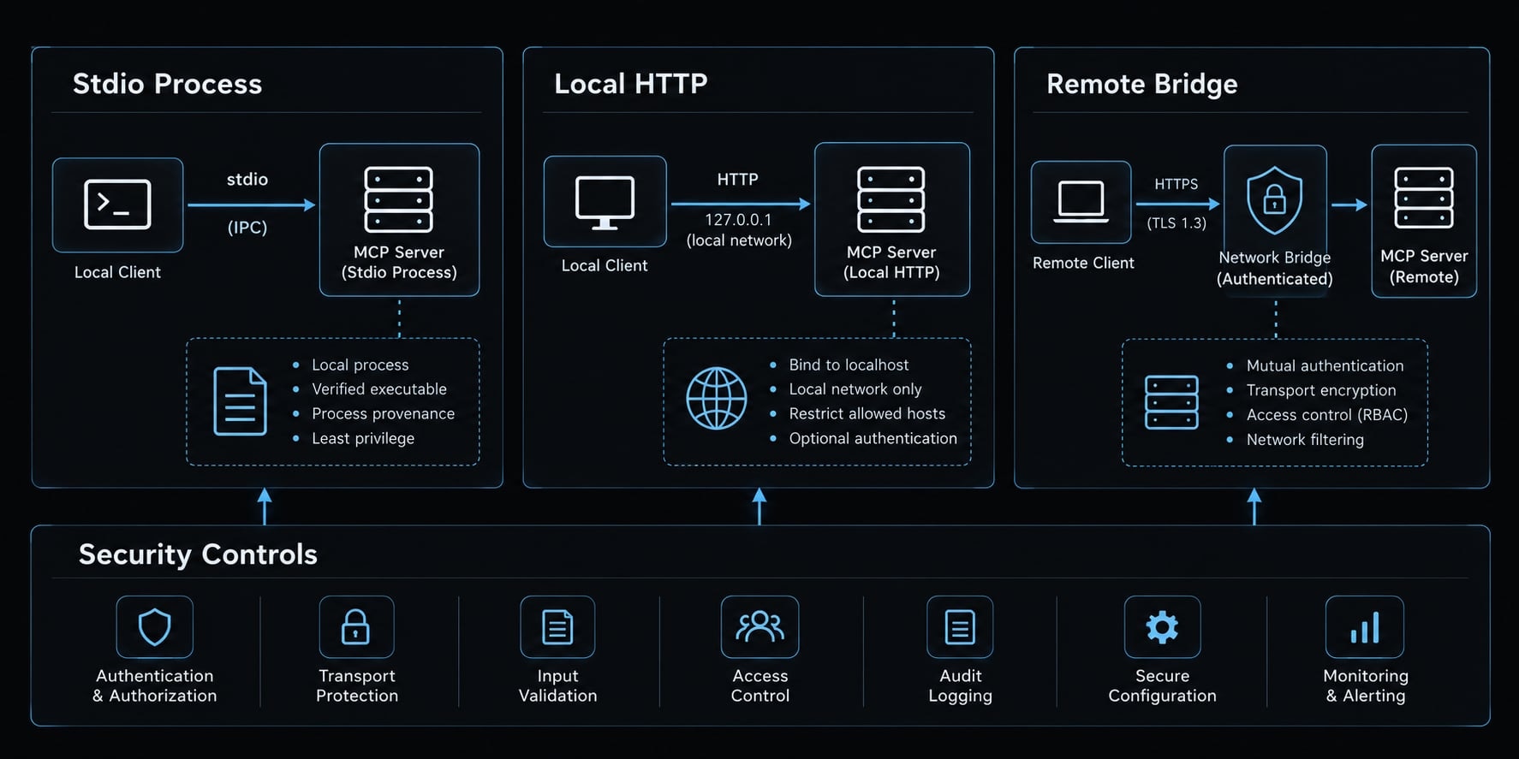1519x759 pixels.
Task: Select the Transport Protection padlock icon
Action: pos(356,626)
